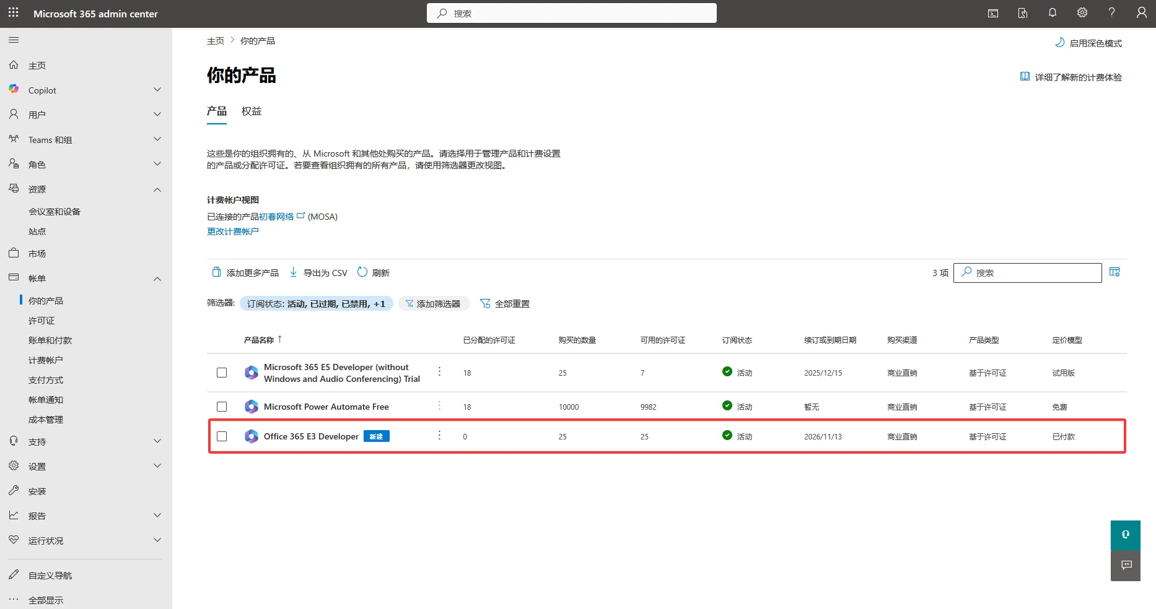Switch to the 权益 tab
The image size is (1156, 609).
251,111
